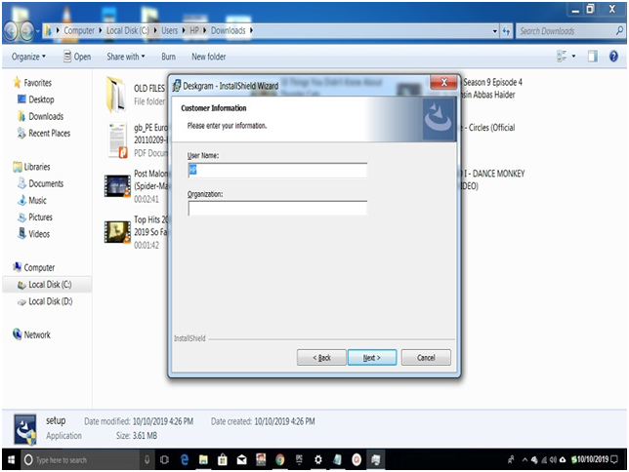Open the address bar history dropdown
The height and width of the screenshot is (472, 629).
pyautogui.click(x=495, y=31)
